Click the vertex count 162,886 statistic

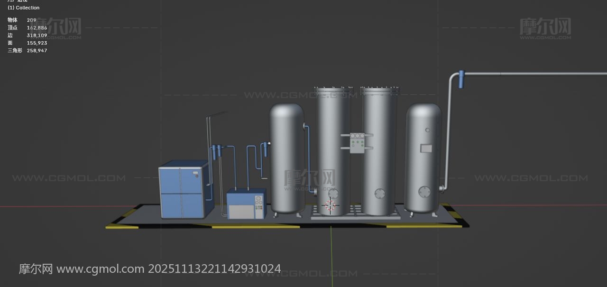37,28
